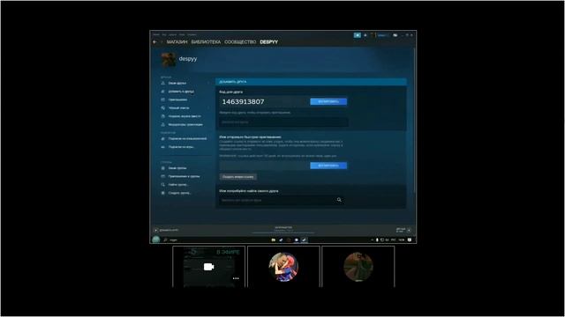Click Добавить игру at Steam bottom left
Viewport: 565px width, 317px height.
(x=167, y=230)
